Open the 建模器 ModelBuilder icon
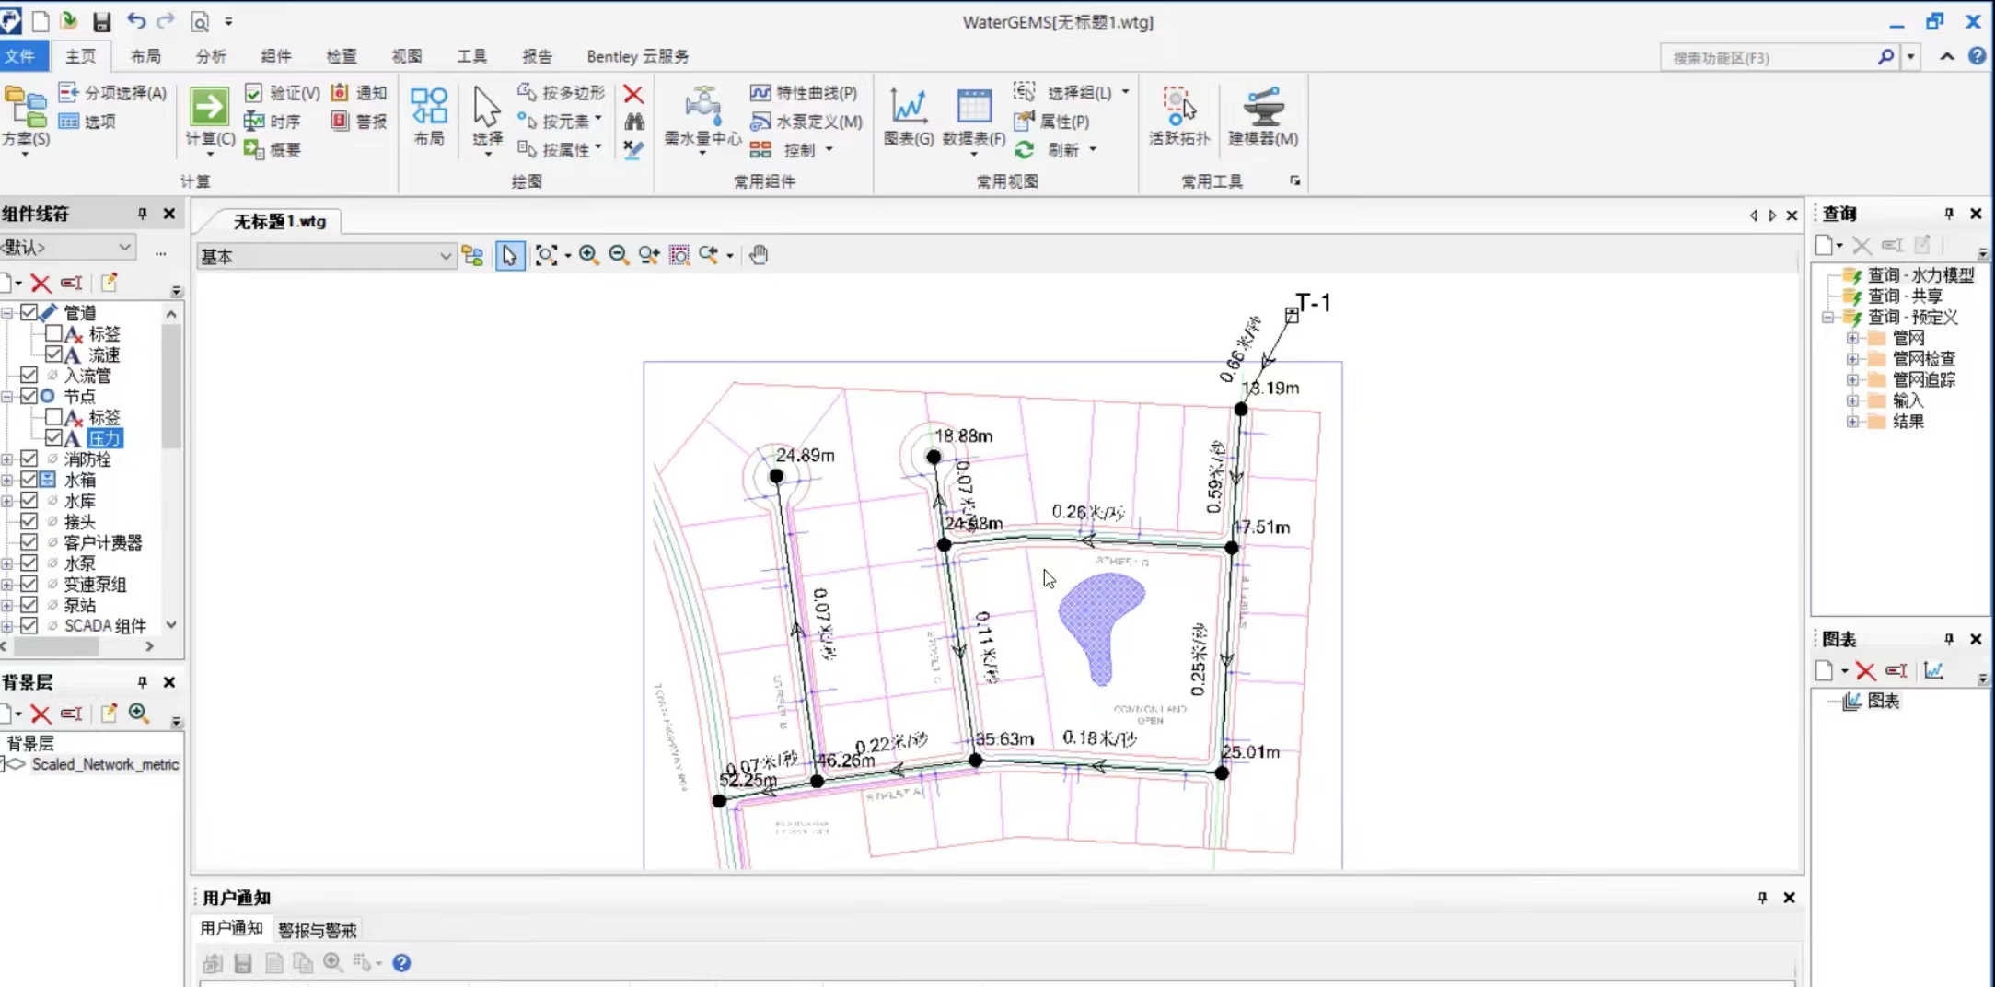 (1263, 107)
